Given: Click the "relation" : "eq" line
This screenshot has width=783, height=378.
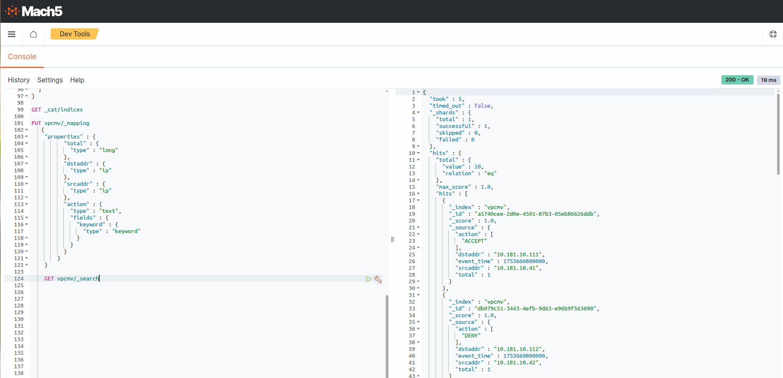Looking at the screenshot, I should coord(469,174).
